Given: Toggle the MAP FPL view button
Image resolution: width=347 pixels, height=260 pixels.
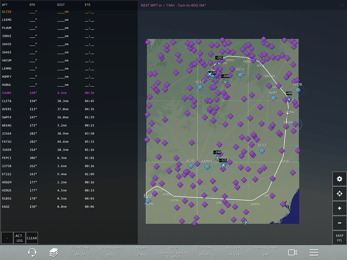Looking at the screenshot, I should pyautogui.click(x=339, y=237).
